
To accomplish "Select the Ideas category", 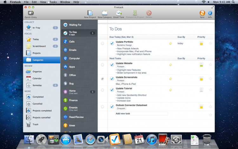I will pos(79,125).
